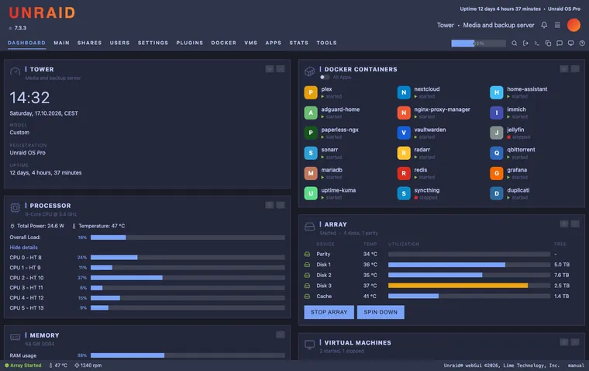The width and height of the screenshot is (589, 371).
Task: Collapse CPU details via Hide details
Action: (x=24, y=248)
